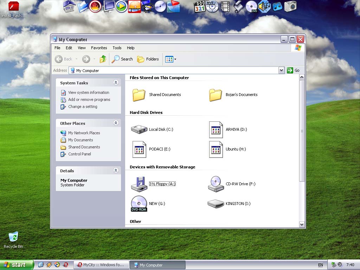Collapse the System Tasks panel
Image resolution: width=360 pixels, height=270 pixels.
point(116,83)
